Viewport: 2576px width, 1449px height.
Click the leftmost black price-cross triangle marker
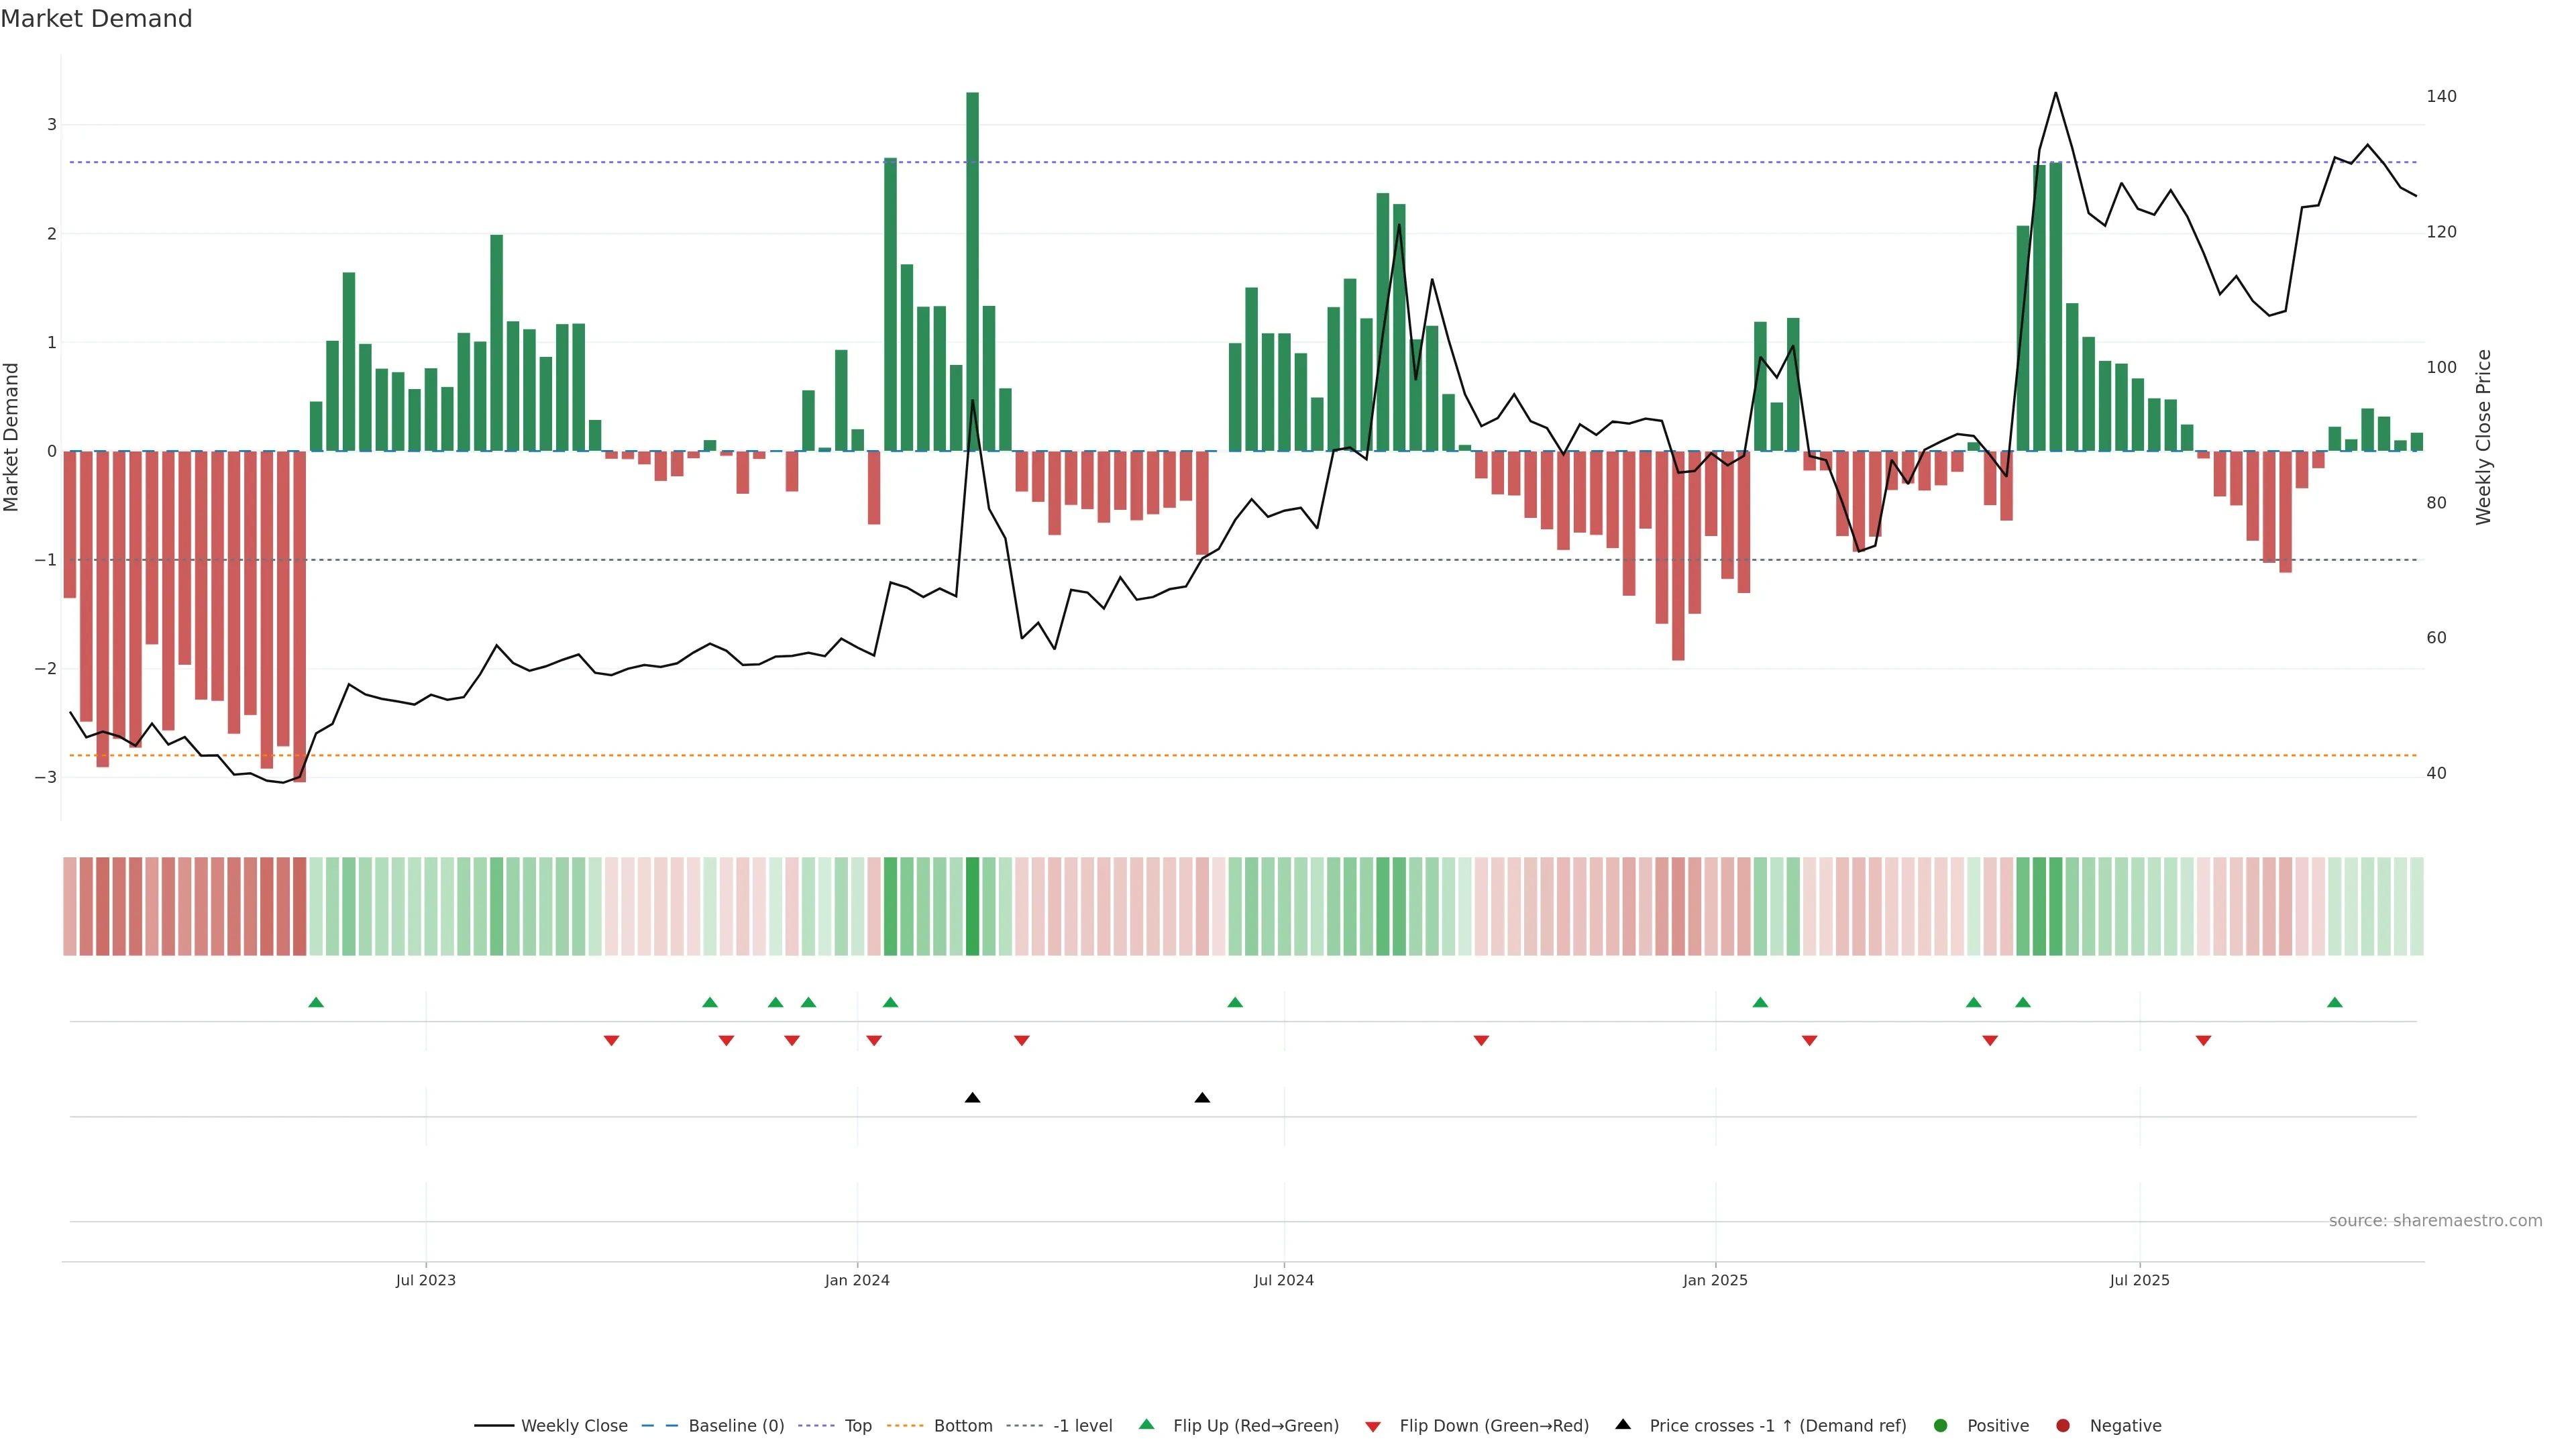[972, 1098]
